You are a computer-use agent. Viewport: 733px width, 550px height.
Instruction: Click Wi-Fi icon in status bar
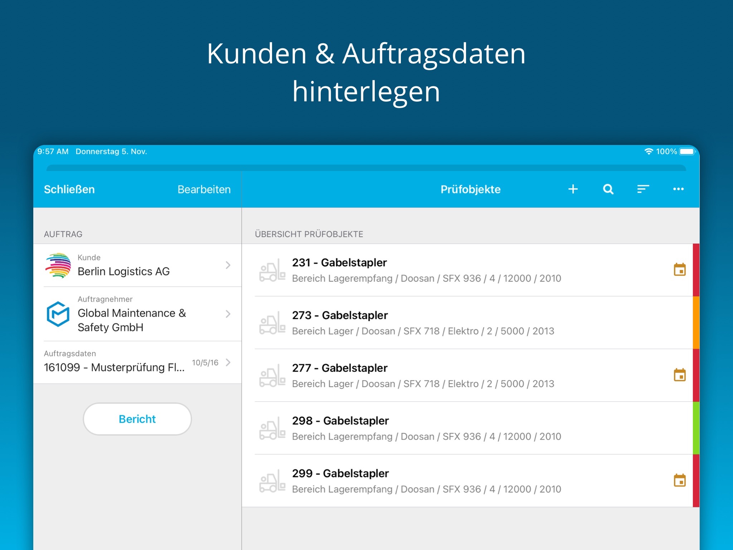pos(649,151)
